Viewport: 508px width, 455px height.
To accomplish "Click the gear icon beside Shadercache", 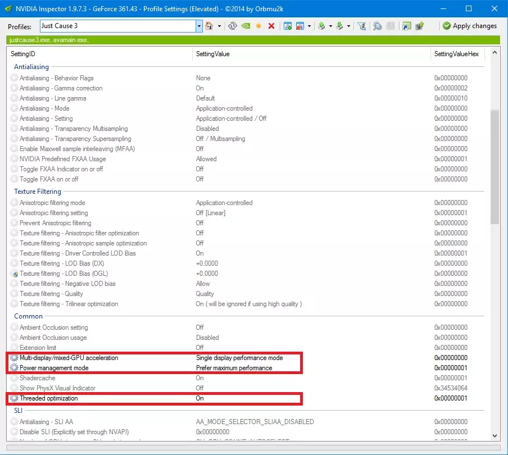I will coord(14,378).
